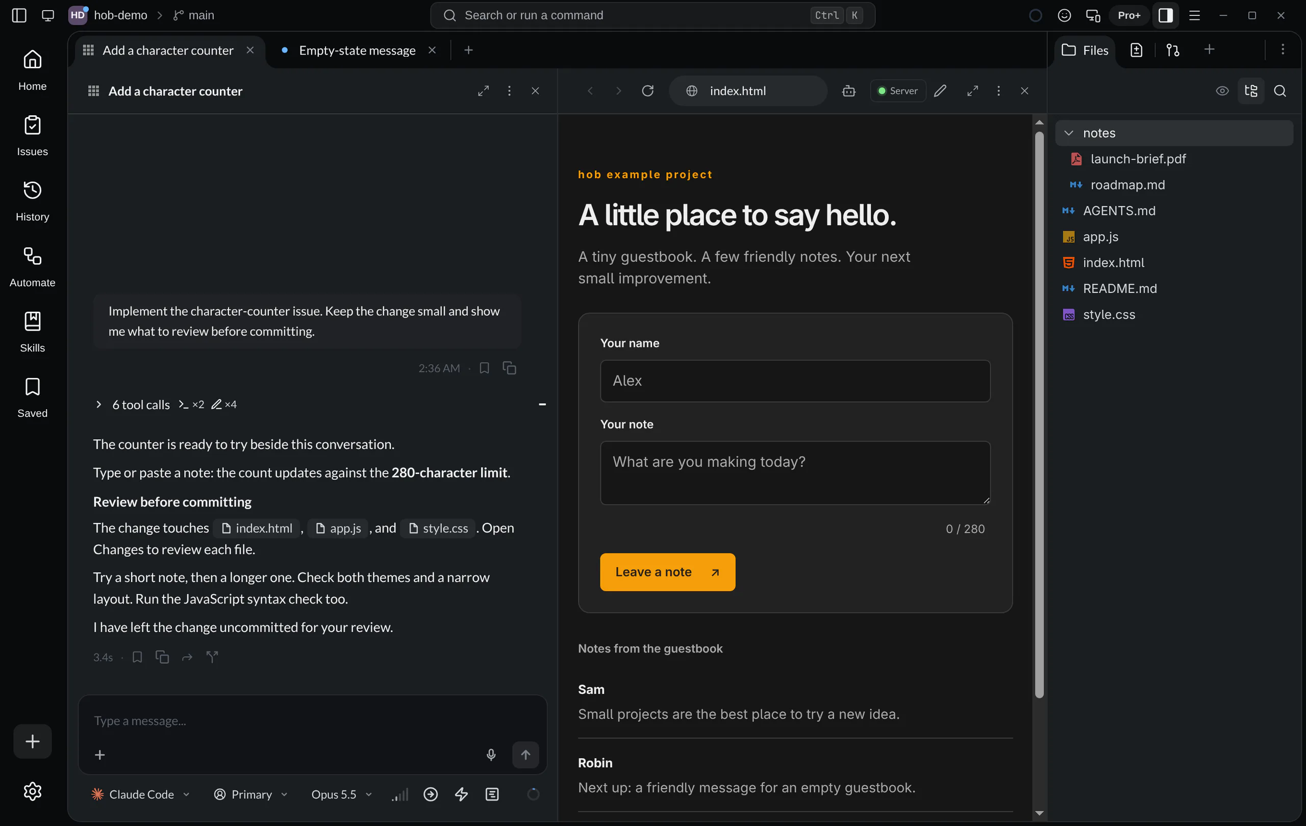Bookmark the 2:36 AM user message
The image size is (1306, 826).
click(484, 368)
